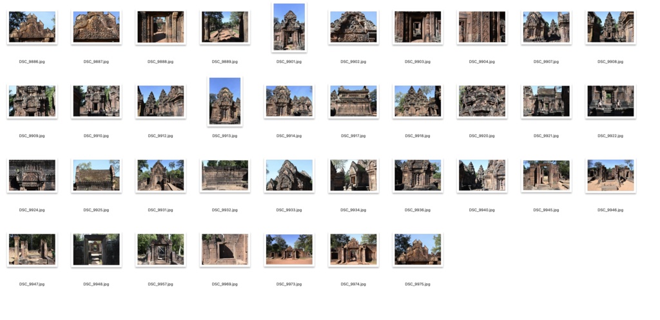
Task: Click the file name DSC_9940.jpg
Action: pos(482,210)
